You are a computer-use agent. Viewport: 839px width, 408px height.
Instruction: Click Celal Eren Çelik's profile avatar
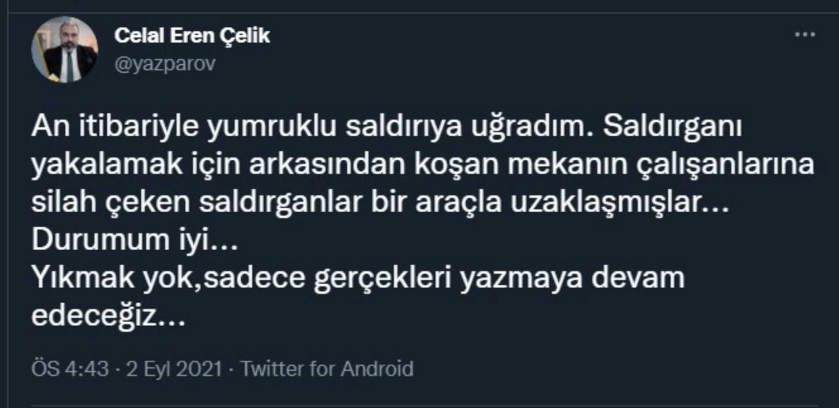point(65,50)
